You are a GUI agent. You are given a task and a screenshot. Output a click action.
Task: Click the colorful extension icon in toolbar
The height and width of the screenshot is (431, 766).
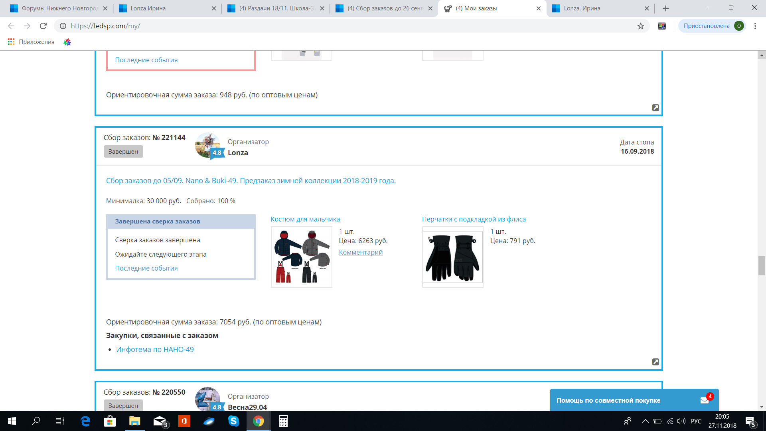tap(662, 26)
